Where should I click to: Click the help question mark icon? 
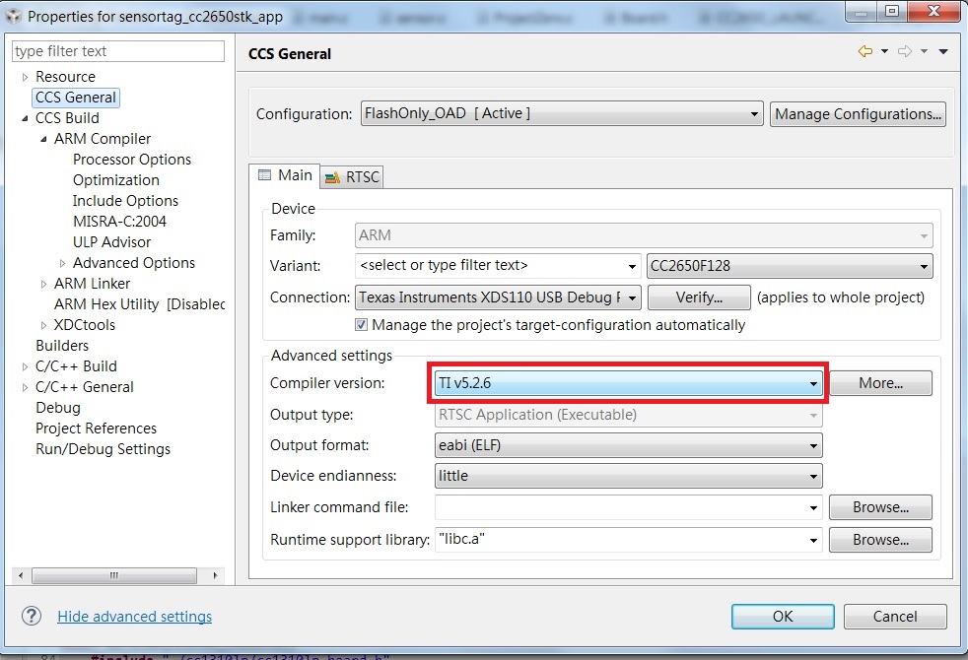coord(31,616)
